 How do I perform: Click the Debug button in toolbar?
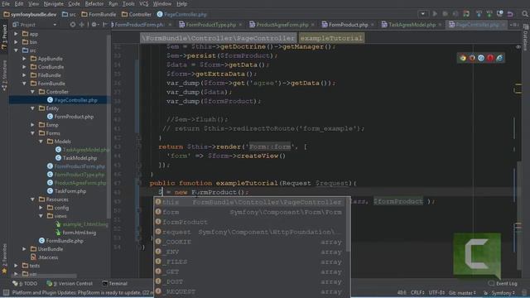pos(446,14)
